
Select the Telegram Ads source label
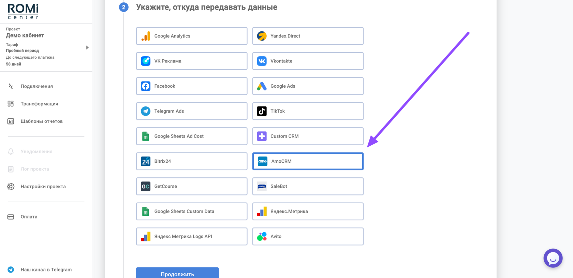[x=169, y=111]
